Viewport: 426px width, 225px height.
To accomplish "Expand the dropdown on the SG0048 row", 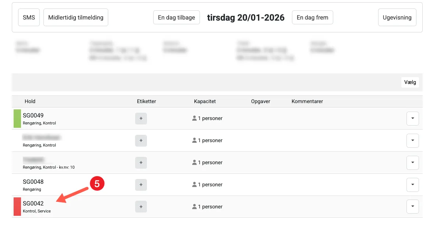I will click(x=412, y=184).
